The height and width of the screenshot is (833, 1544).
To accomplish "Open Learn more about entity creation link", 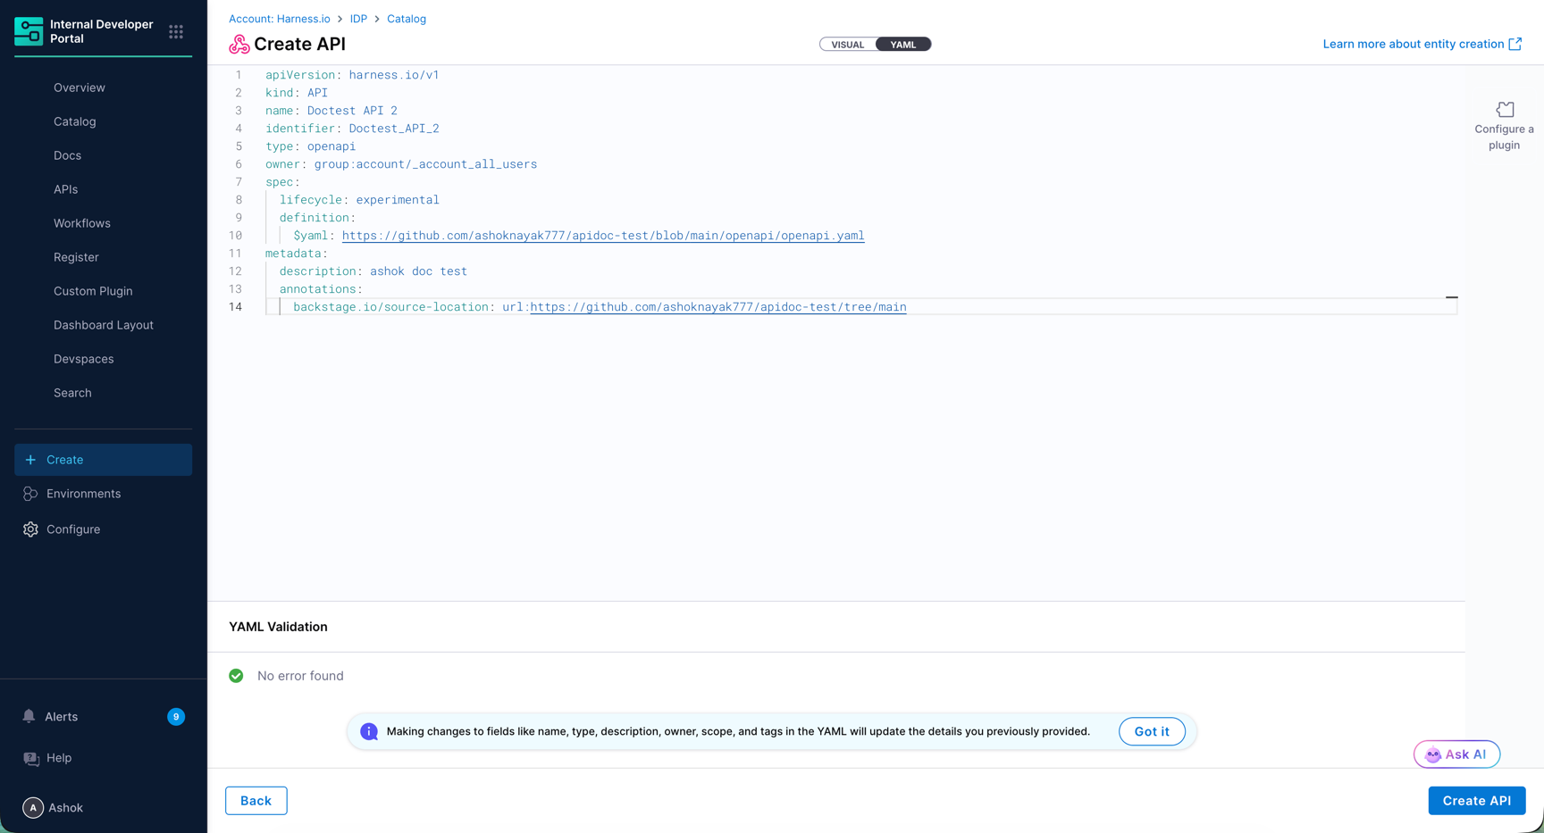I will [1422, 44].
